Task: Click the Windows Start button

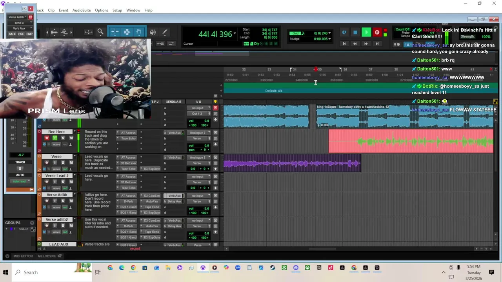Action: (6, 272)
